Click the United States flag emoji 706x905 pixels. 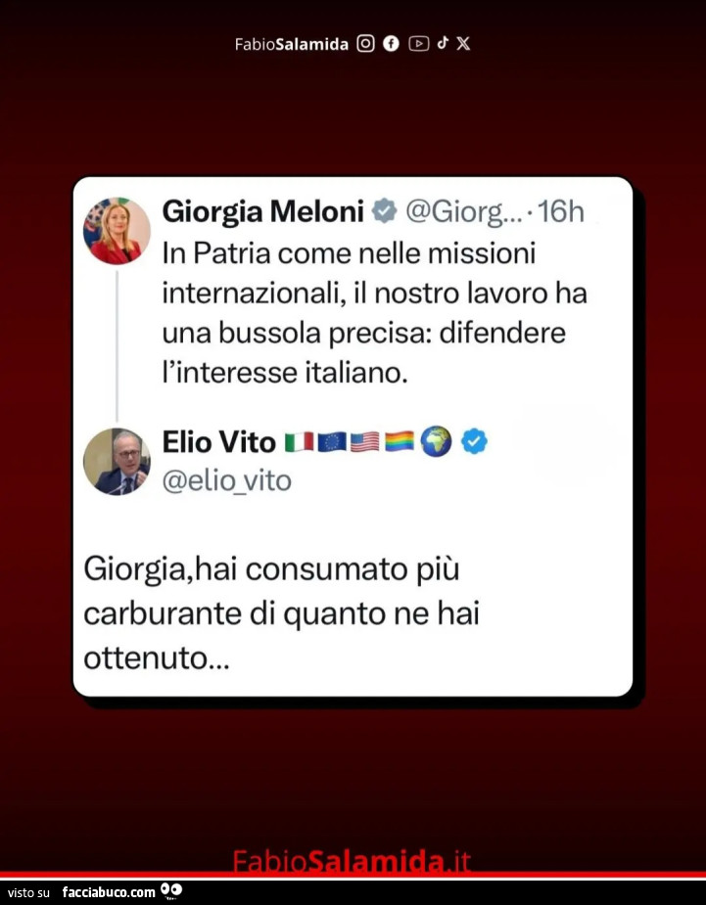coord(365,442)
